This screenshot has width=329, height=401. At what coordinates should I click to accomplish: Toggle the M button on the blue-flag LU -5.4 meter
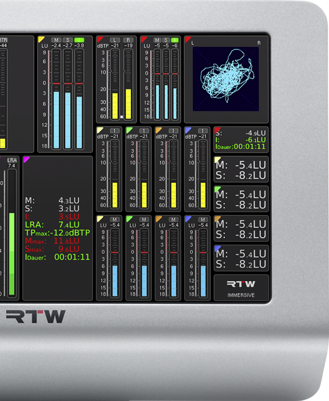tap(203, 219)
